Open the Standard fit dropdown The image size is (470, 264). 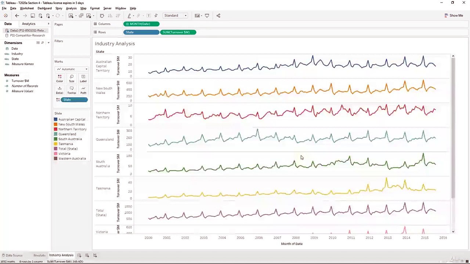tap(175, 16)
